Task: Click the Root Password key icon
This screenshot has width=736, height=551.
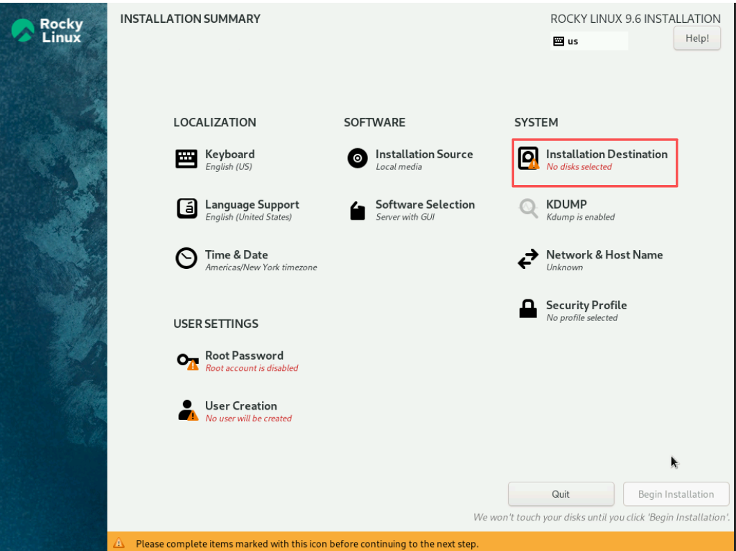Action: pyautogui.click(x=187, y=360)
